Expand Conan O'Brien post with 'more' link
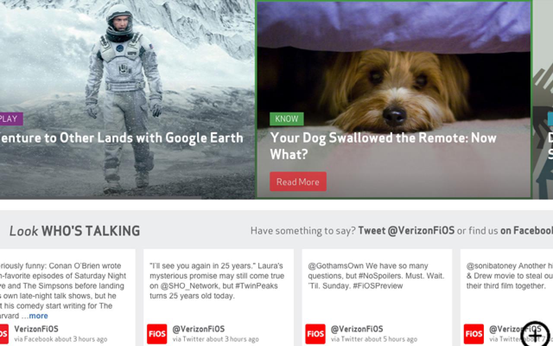Image resolution: width=553 pixels, height=346 pixels. pos(38,316)
